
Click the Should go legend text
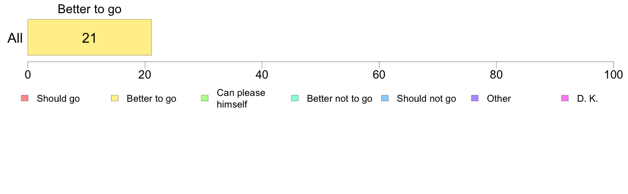(58, 99)
